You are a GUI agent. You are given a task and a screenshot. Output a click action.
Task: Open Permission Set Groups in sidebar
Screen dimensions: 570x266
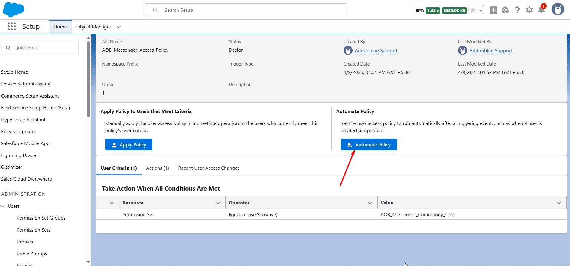coord(41,218)
